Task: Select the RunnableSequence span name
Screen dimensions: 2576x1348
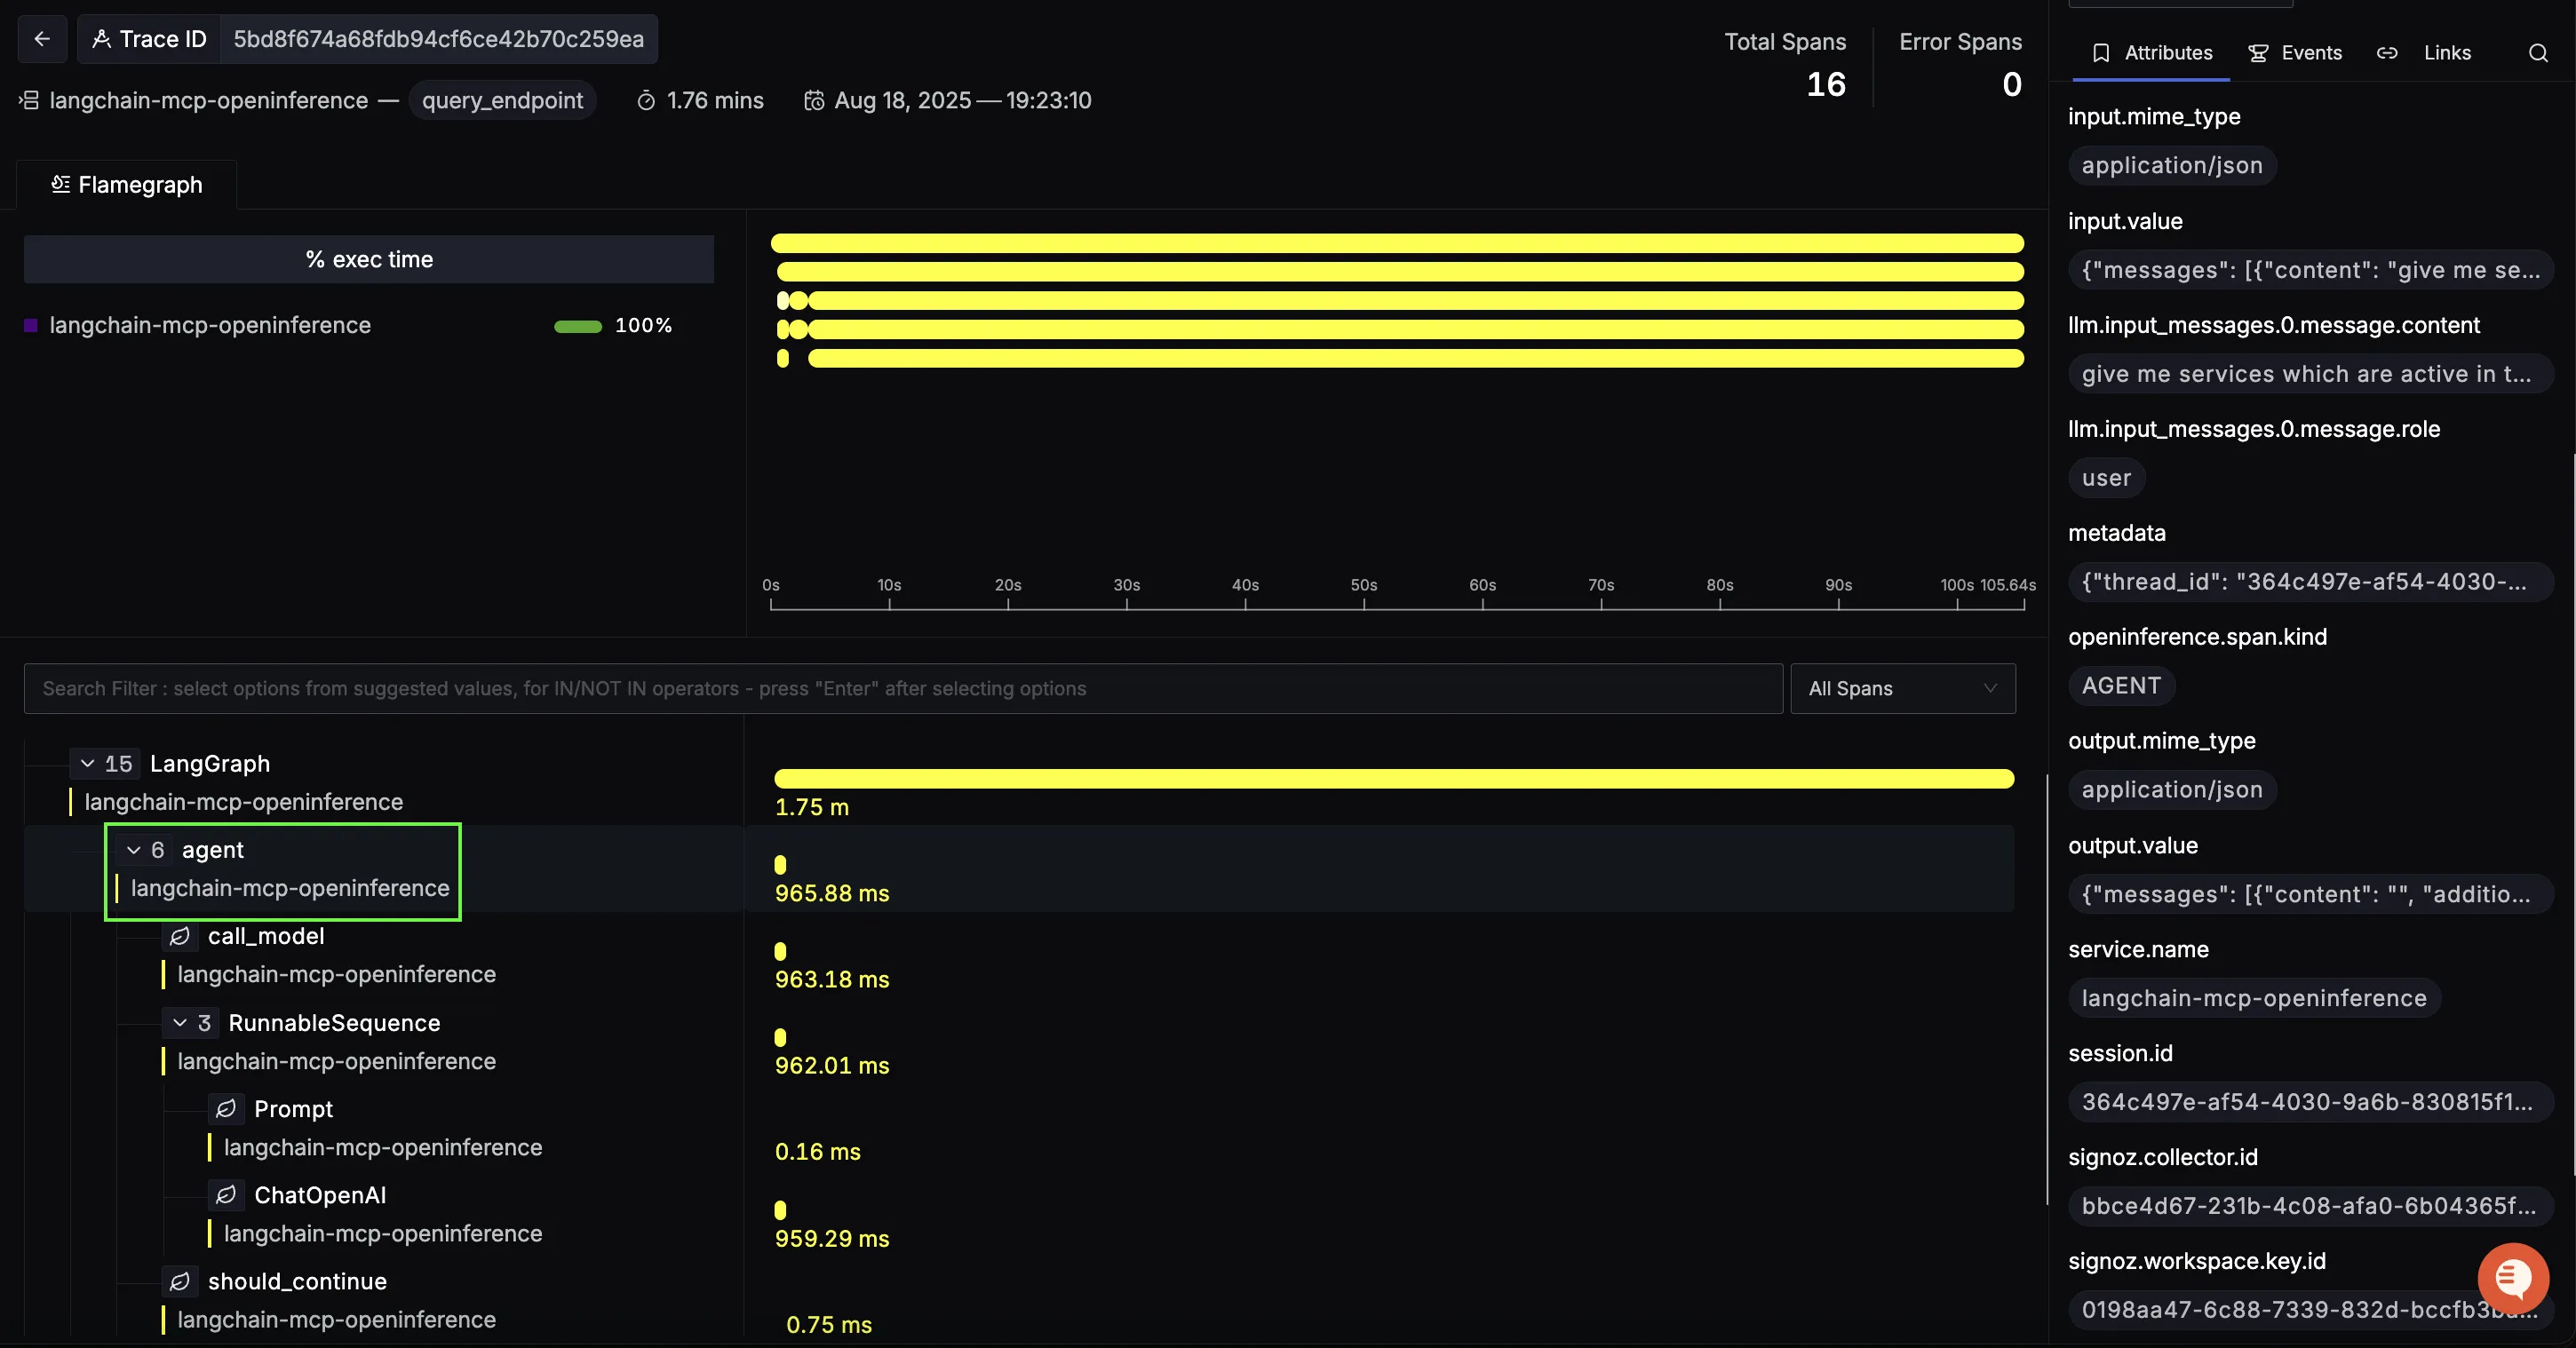Action: (x=334, y=1022)
